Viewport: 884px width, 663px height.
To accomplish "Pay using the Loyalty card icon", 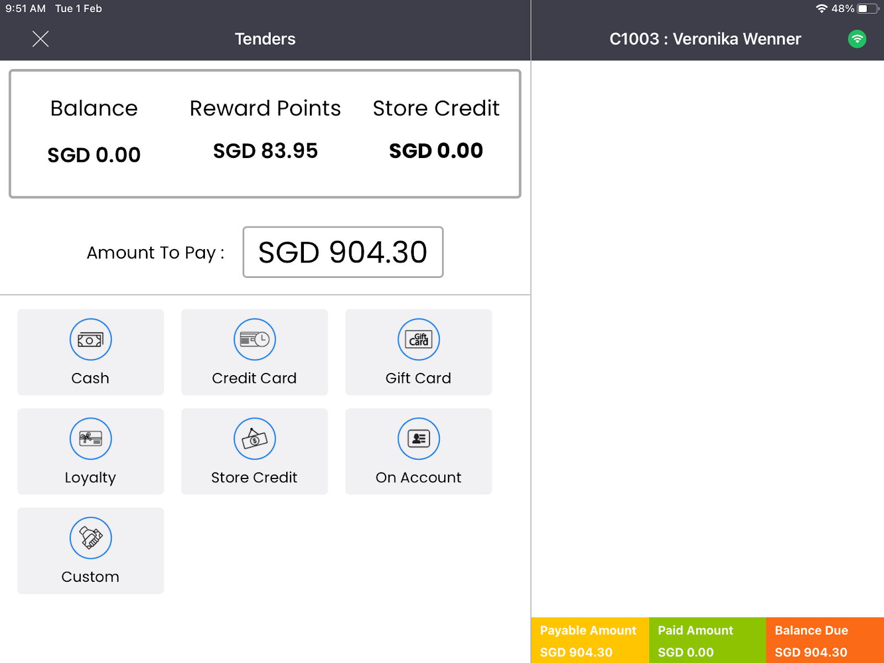I will click(x=91, y=439).
